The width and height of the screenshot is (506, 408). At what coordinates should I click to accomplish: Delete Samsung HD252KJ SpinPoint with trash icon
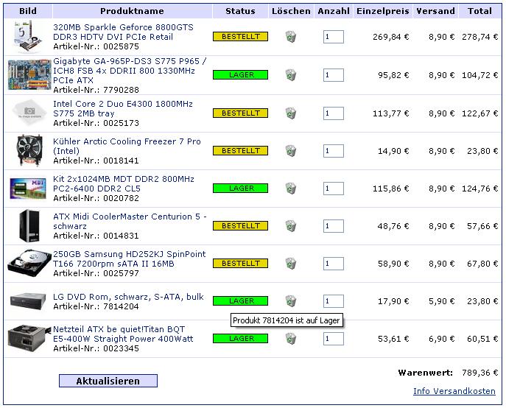(x=291, y=264)
